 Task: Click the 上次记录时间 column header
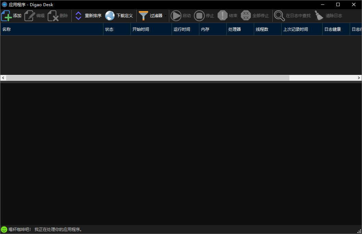[x=302, y=29]
